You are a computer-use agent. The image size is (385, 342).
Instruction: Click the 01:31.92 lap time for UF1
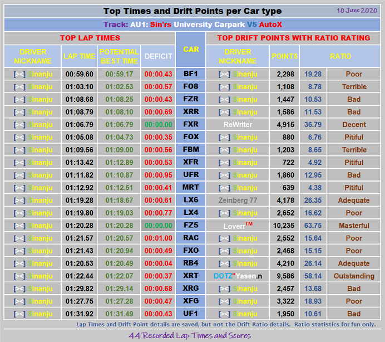pos(80,314)
